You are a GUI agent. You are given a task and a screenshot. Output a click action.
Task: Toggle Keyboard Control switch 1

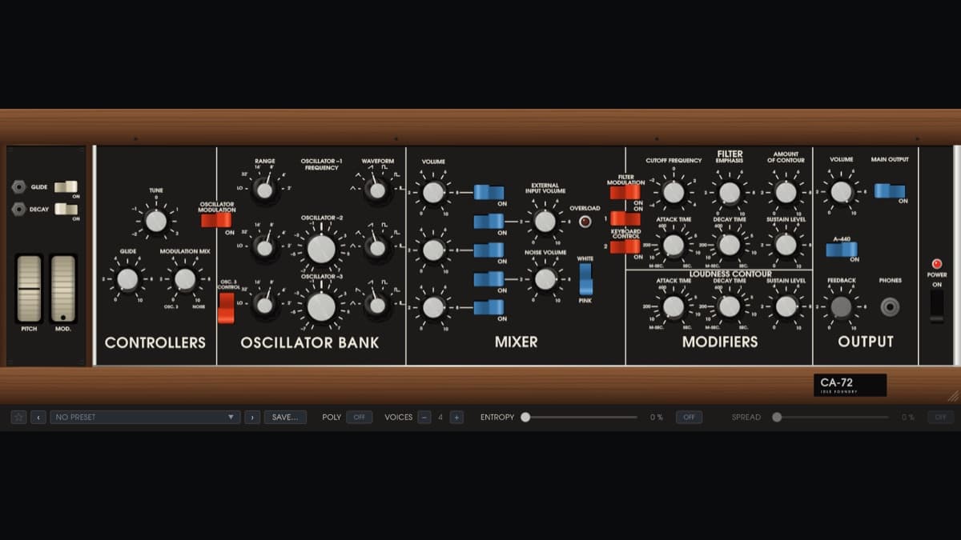pos(625,218)
